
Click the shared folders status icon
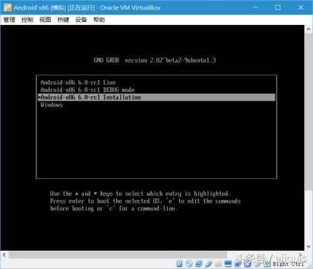point(218,264)
